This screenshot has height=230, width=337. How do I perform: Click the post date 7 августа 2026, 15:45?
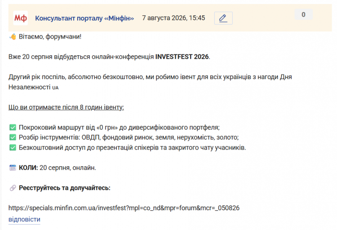point(173,18)
